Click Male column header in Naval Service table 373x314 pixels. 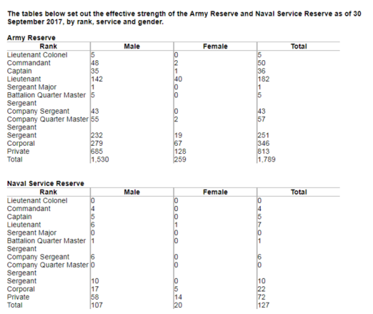click(x=131, y=192)
